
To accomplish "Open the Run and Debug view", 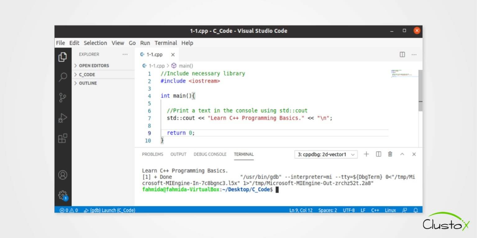I will pyautogui.click(x=63, y=118).
